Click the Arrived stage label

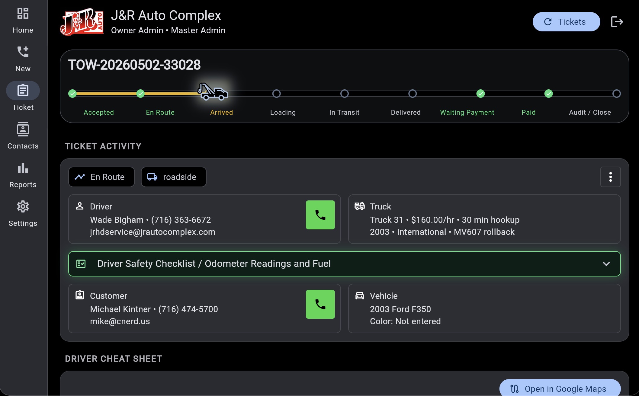[x=222, y=112]
